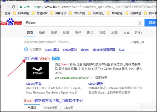Click the steam官网 suggestion link
The height and width of the screenshot is (112, 157).
click(x=70, y=49)
